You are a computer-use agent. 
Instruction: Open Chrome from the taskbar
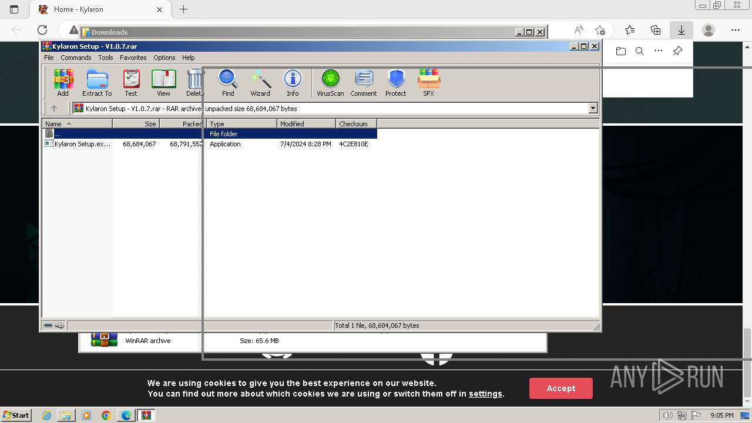point(106,415)
